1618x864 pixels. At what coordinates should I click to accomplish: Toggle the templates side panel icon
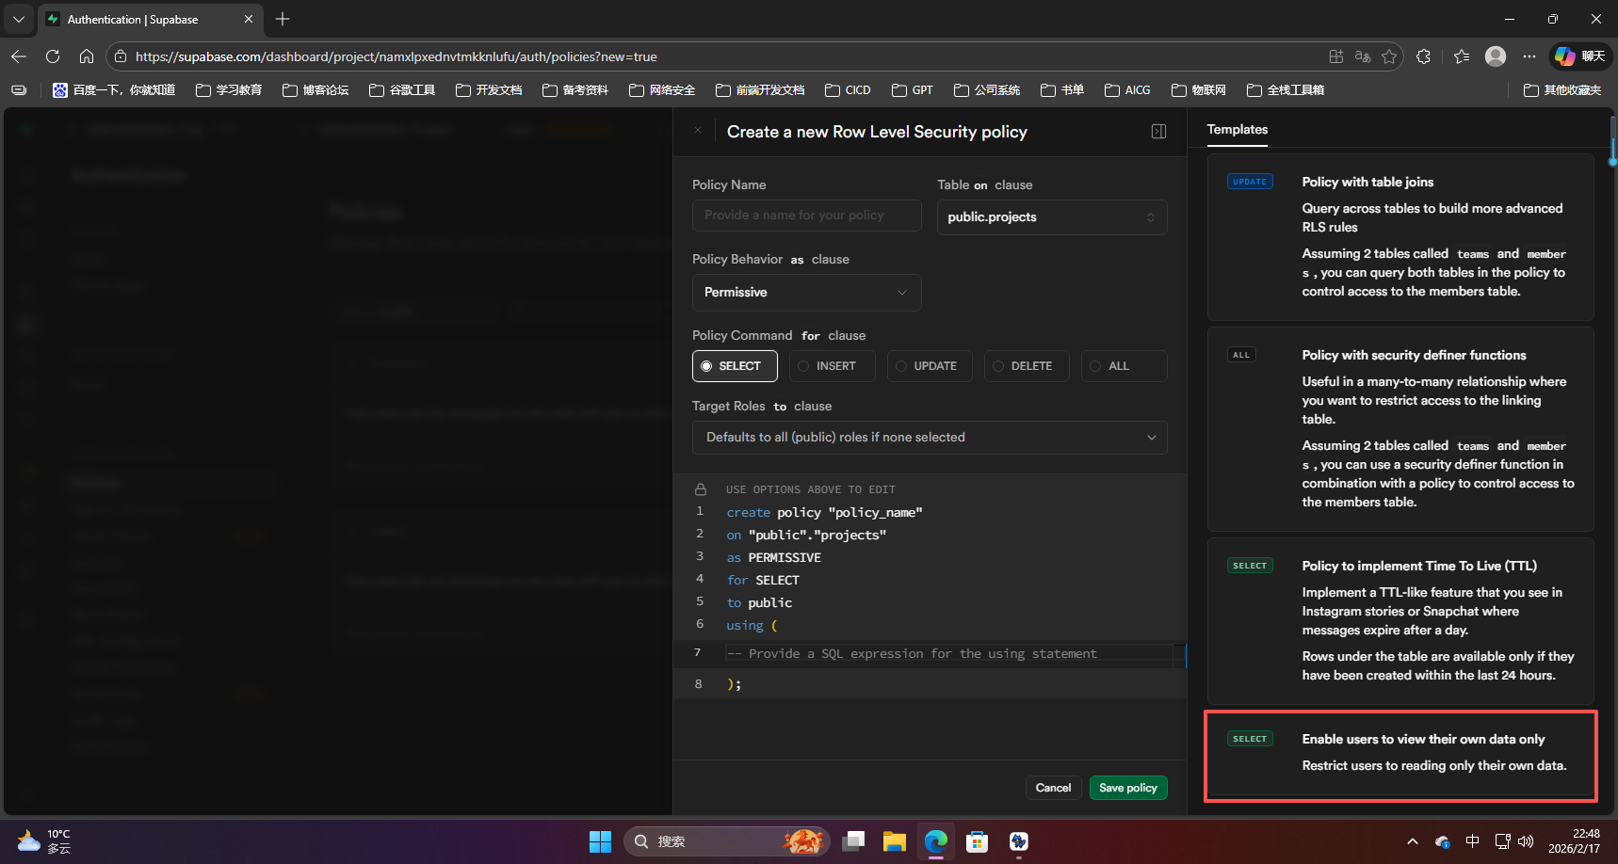point(1159,132)
